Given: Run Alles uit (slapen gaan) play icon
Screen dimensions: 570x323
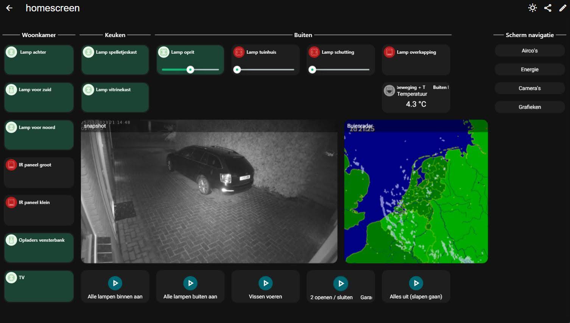Looking at the screenshot, I should click(x=416, y=283).
